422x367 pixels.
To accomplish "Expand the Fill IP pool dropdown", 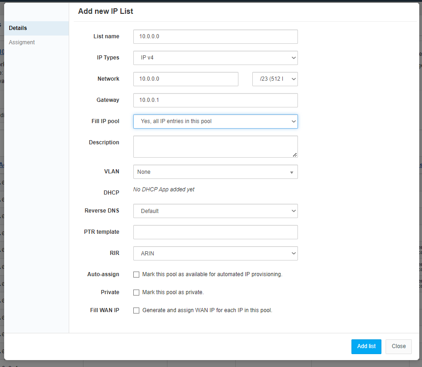I will (x=215, y=121).
